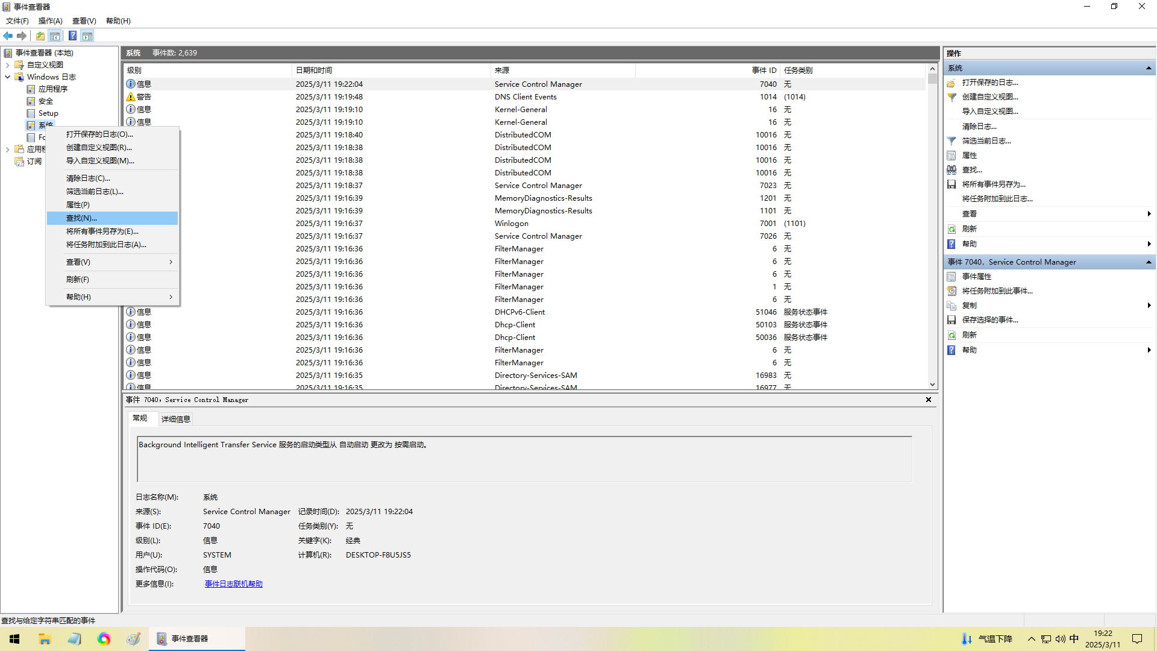This screenshot has width=1157, height=651.
Task: Click the event list scrollbar down arrow
Action: tap(932, 385)
